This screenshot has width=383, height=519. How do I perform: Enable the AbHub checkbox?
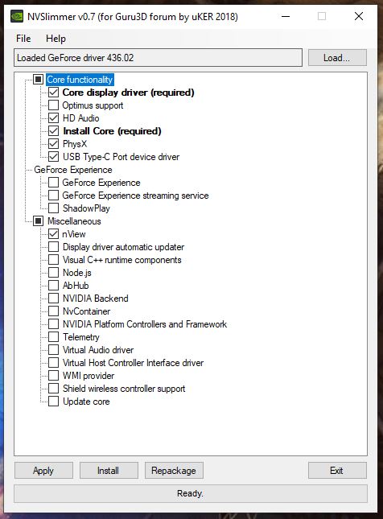pos(53,286)
